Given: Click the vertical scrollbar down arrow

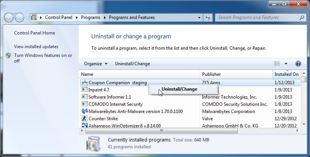Looking at the screenshot, I should pyautogui.click(x=304, y=124).
